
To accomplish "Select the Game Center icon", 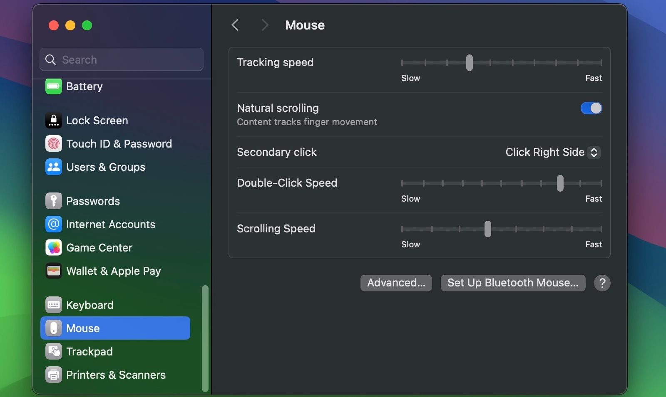I will click(53, 247).
